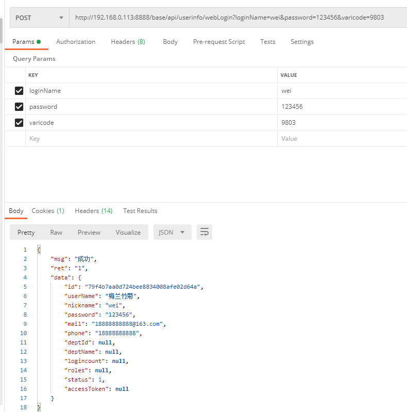
Task: Click the request URL input field
Action: pos(238,18)
